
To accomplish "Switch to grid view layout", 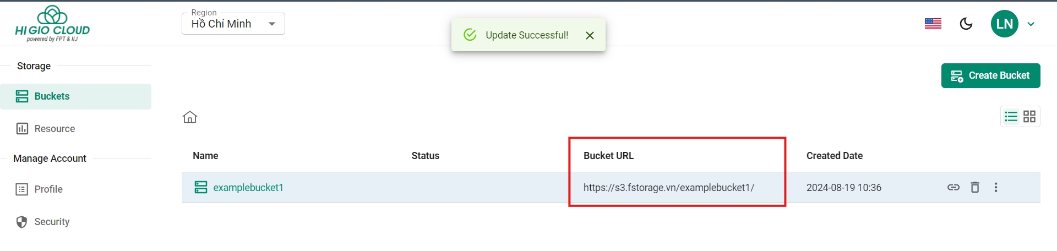I will pyautogui.click(x=1029, y=117).
